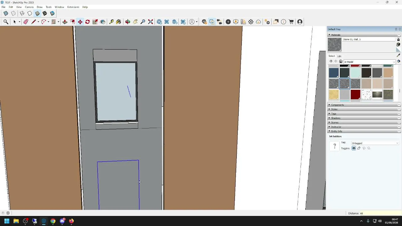Viewport: 402px width, 226px height.
Task: Expand the Instructor panel
Action: 364,127
